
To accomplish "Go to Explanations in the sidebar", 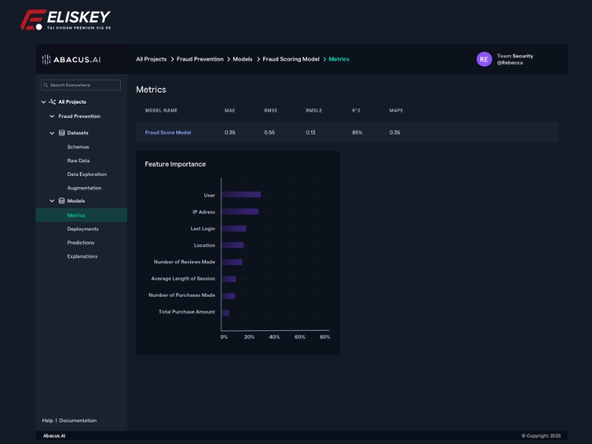I will [82, 257].
